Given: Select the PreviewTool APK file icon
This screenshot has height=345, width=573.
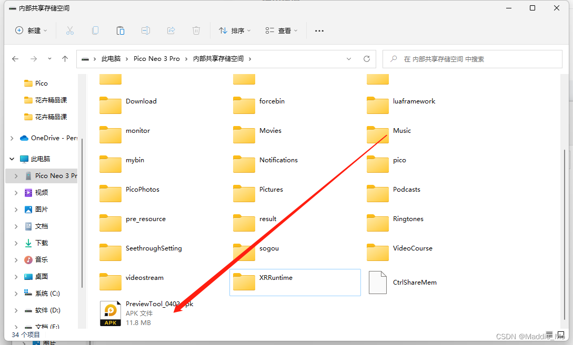Looking at the screenshot, I should (110, 313).
